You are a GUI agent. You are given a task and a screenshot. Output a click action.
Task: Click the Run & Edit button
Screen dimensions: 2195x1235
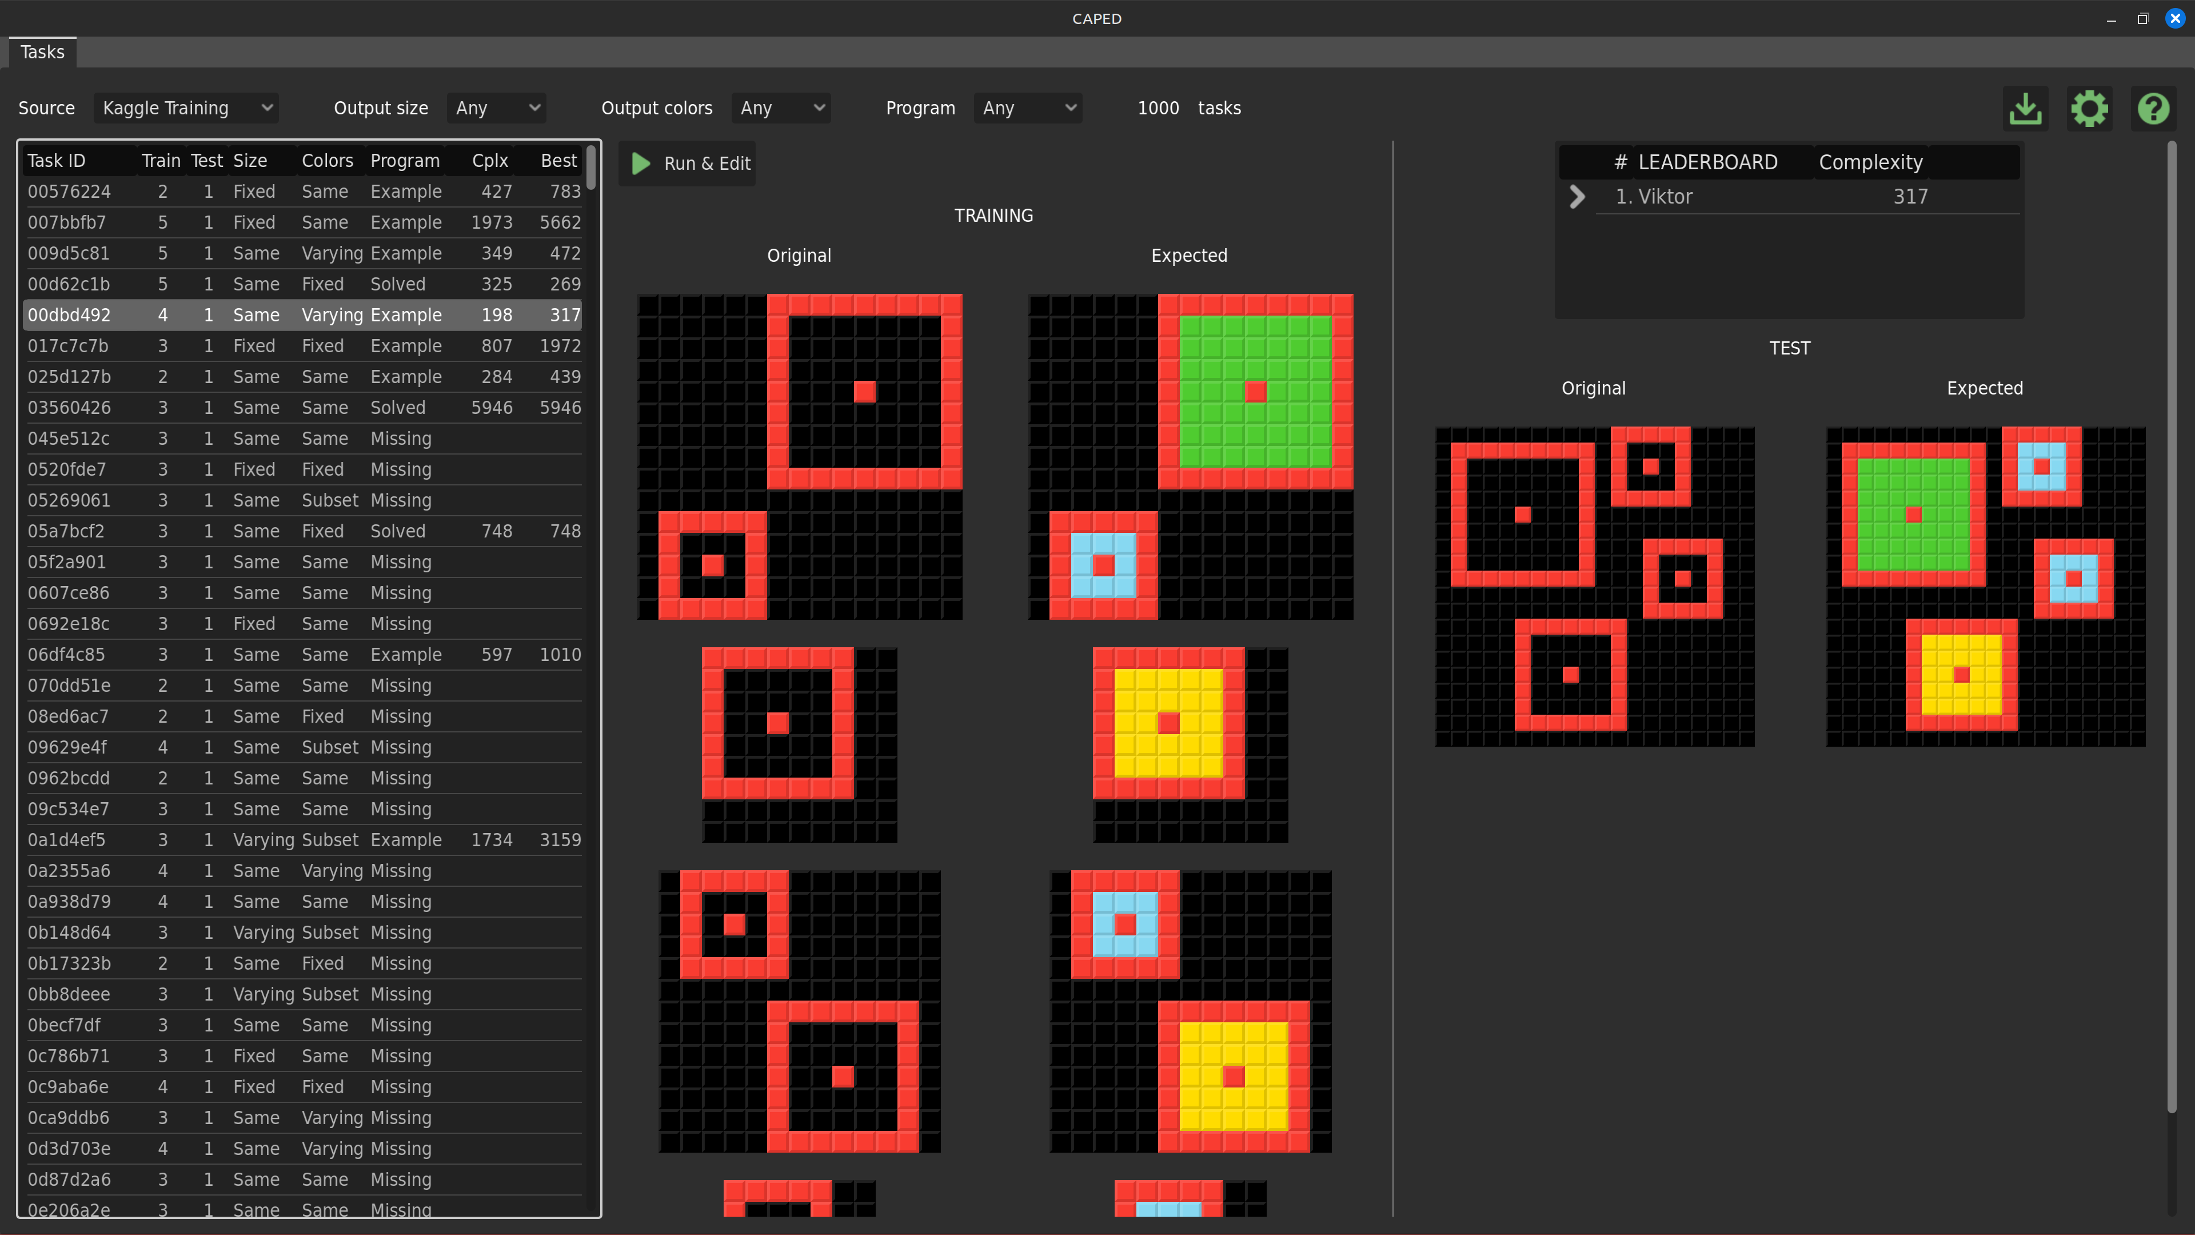[688, 163]
